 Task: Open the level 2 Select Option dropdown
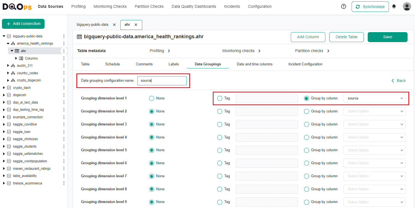click(375, 111)
